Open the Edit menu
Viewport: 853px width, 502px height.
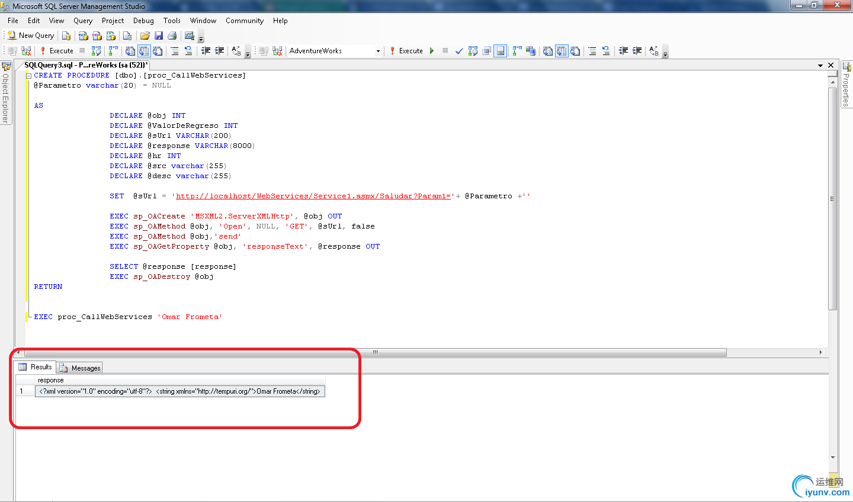click(34, 21)
